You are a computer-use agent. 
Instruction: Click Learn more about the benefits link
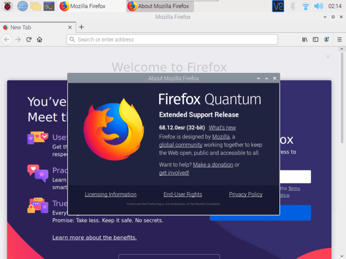[95, 237]
